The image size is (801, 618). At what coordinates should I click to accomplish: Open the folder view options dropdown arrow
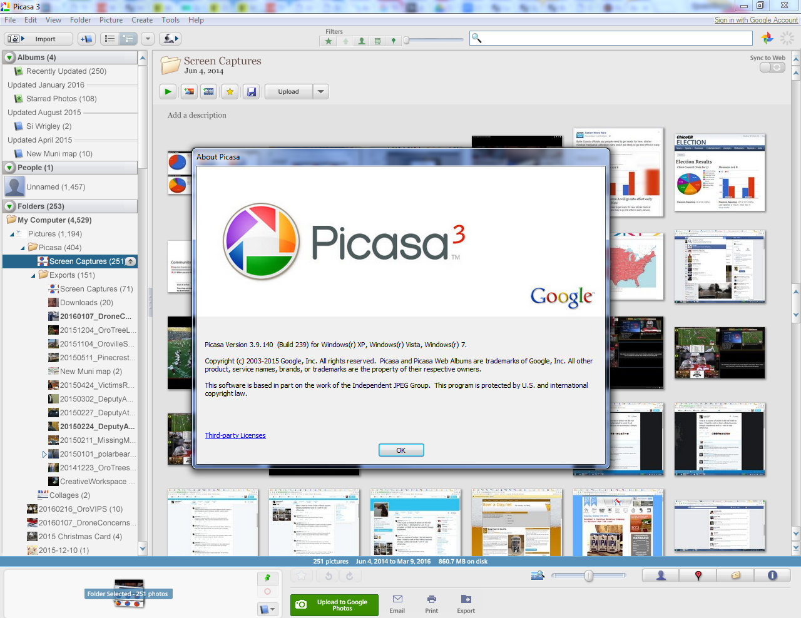148,39
